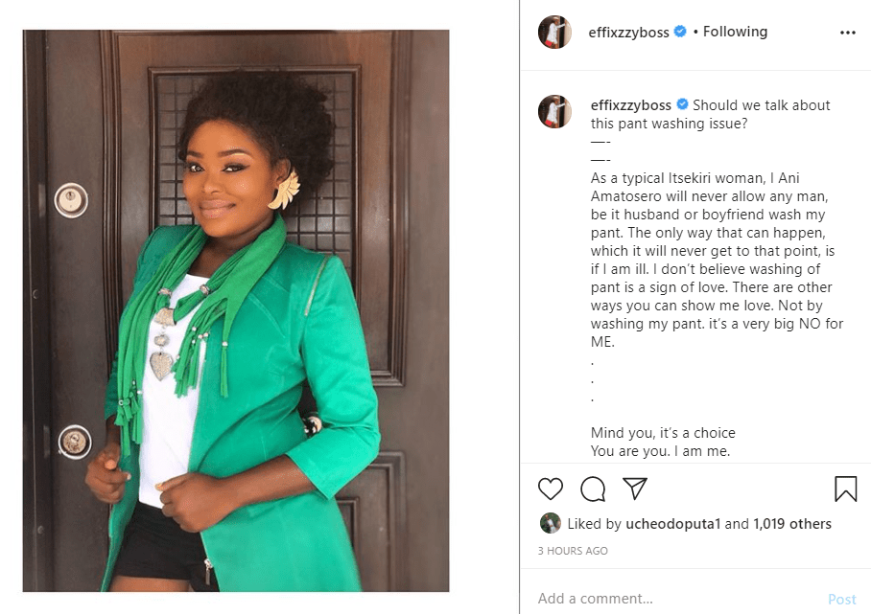Click verified badge in post header
871x614 pixels.
point(680,32)
